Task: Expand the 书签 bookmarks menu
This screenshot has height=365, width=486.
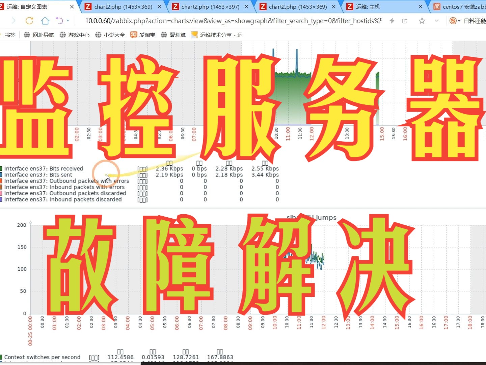Action: point(10,34)
